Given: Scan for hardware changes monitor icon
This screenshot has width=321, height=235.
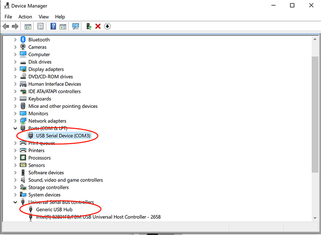Looking at the screenshot, I should tap(76, 26).
